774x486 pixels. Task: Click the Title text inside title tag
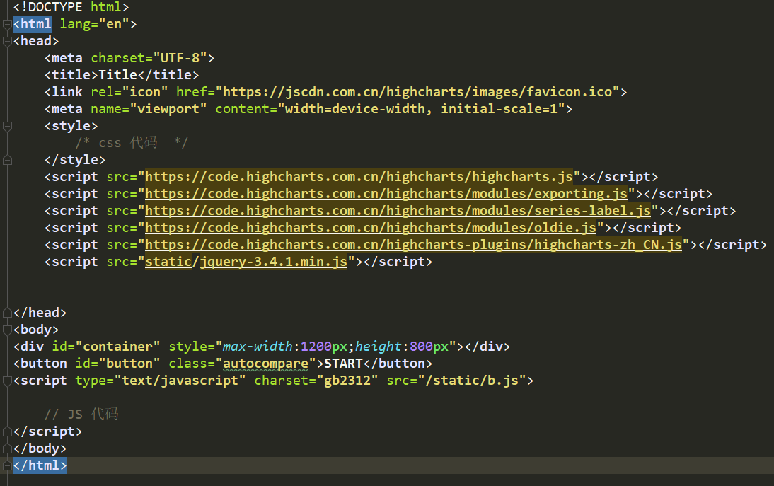point(118,75)
